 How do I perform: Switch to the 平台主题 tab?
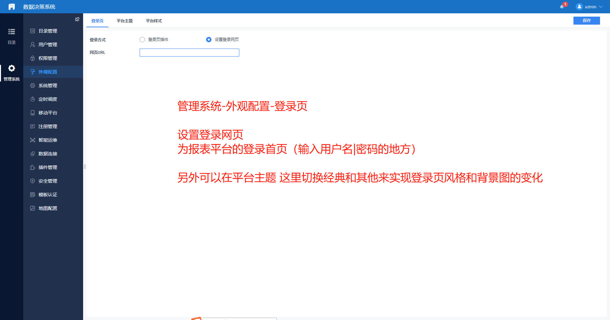coord(125,21)
